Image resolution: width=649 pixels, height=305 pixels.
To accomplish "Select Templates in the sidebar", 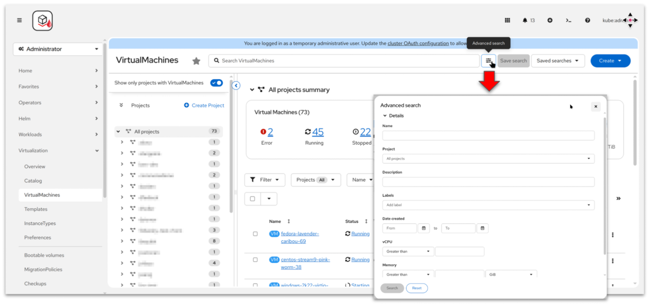I will pos(36,209).
